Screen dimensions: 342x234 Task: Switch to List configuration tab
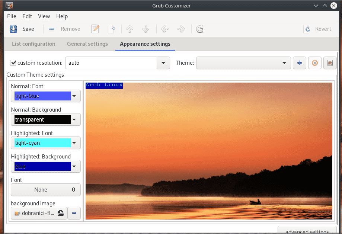33,44
